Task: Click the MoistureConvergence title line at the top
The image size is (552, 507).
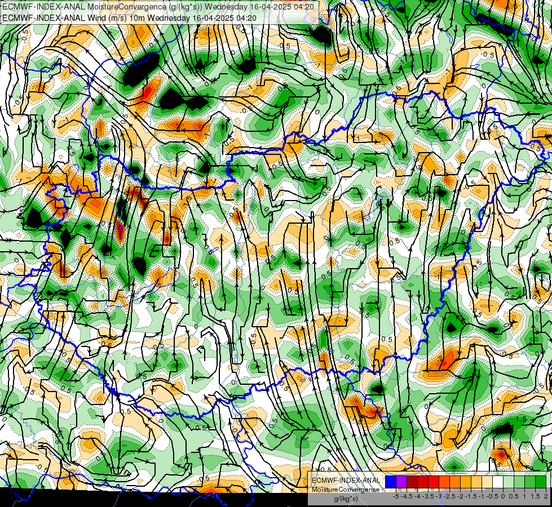Action: pos(158,7)
